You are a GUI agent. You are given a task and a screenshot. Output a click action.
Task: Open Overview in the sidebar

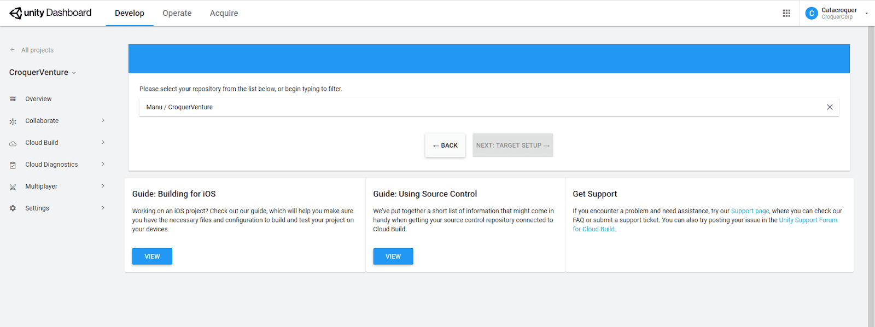tap(38, 99)
